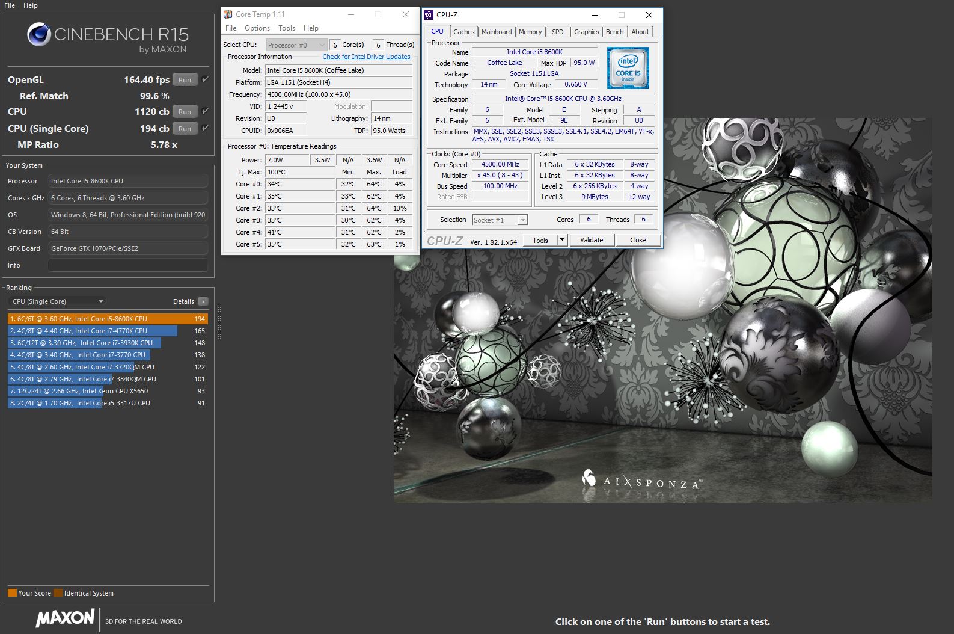
Task: Click the AIXSPONZA logo in the render
Action: (642, 480)
